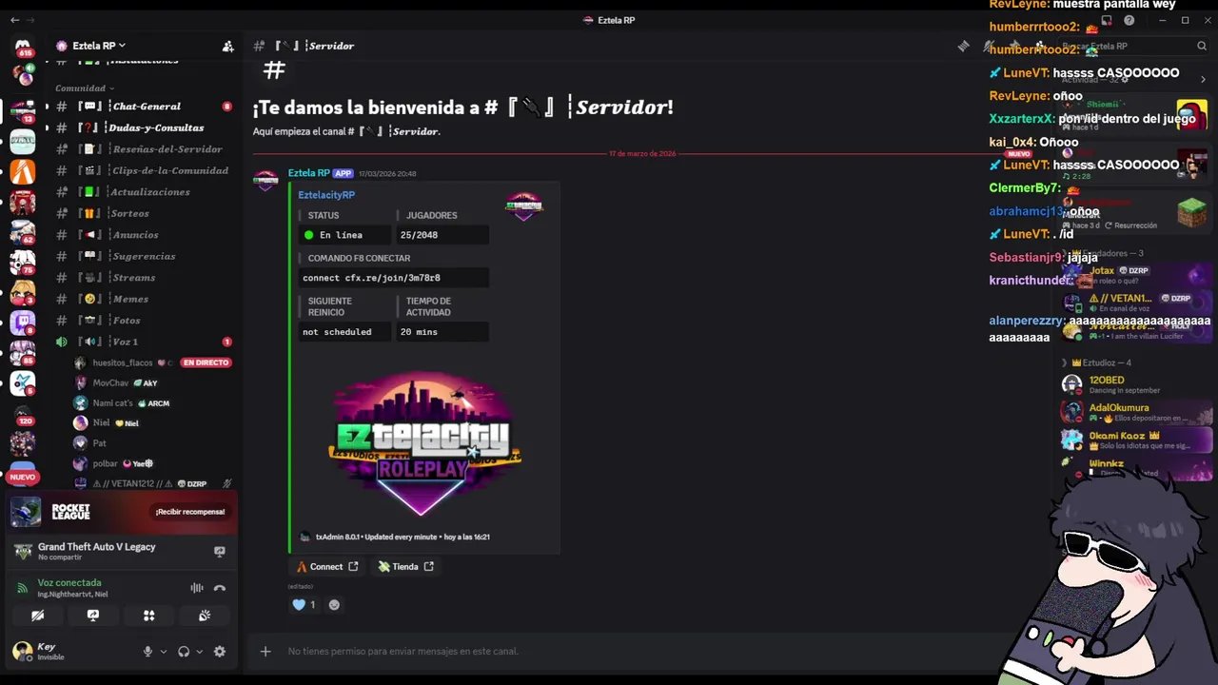Open microphone input options arrow

(163, 652)
